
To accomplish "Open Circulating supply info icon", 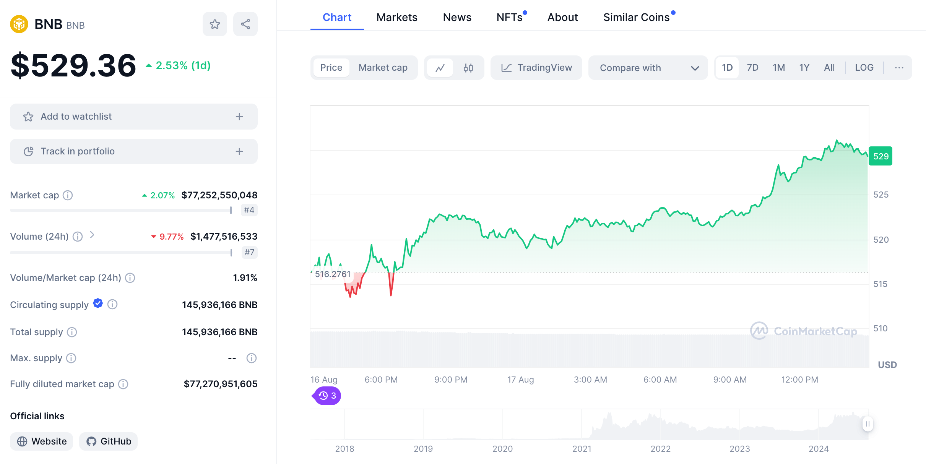I will [112, 304].
